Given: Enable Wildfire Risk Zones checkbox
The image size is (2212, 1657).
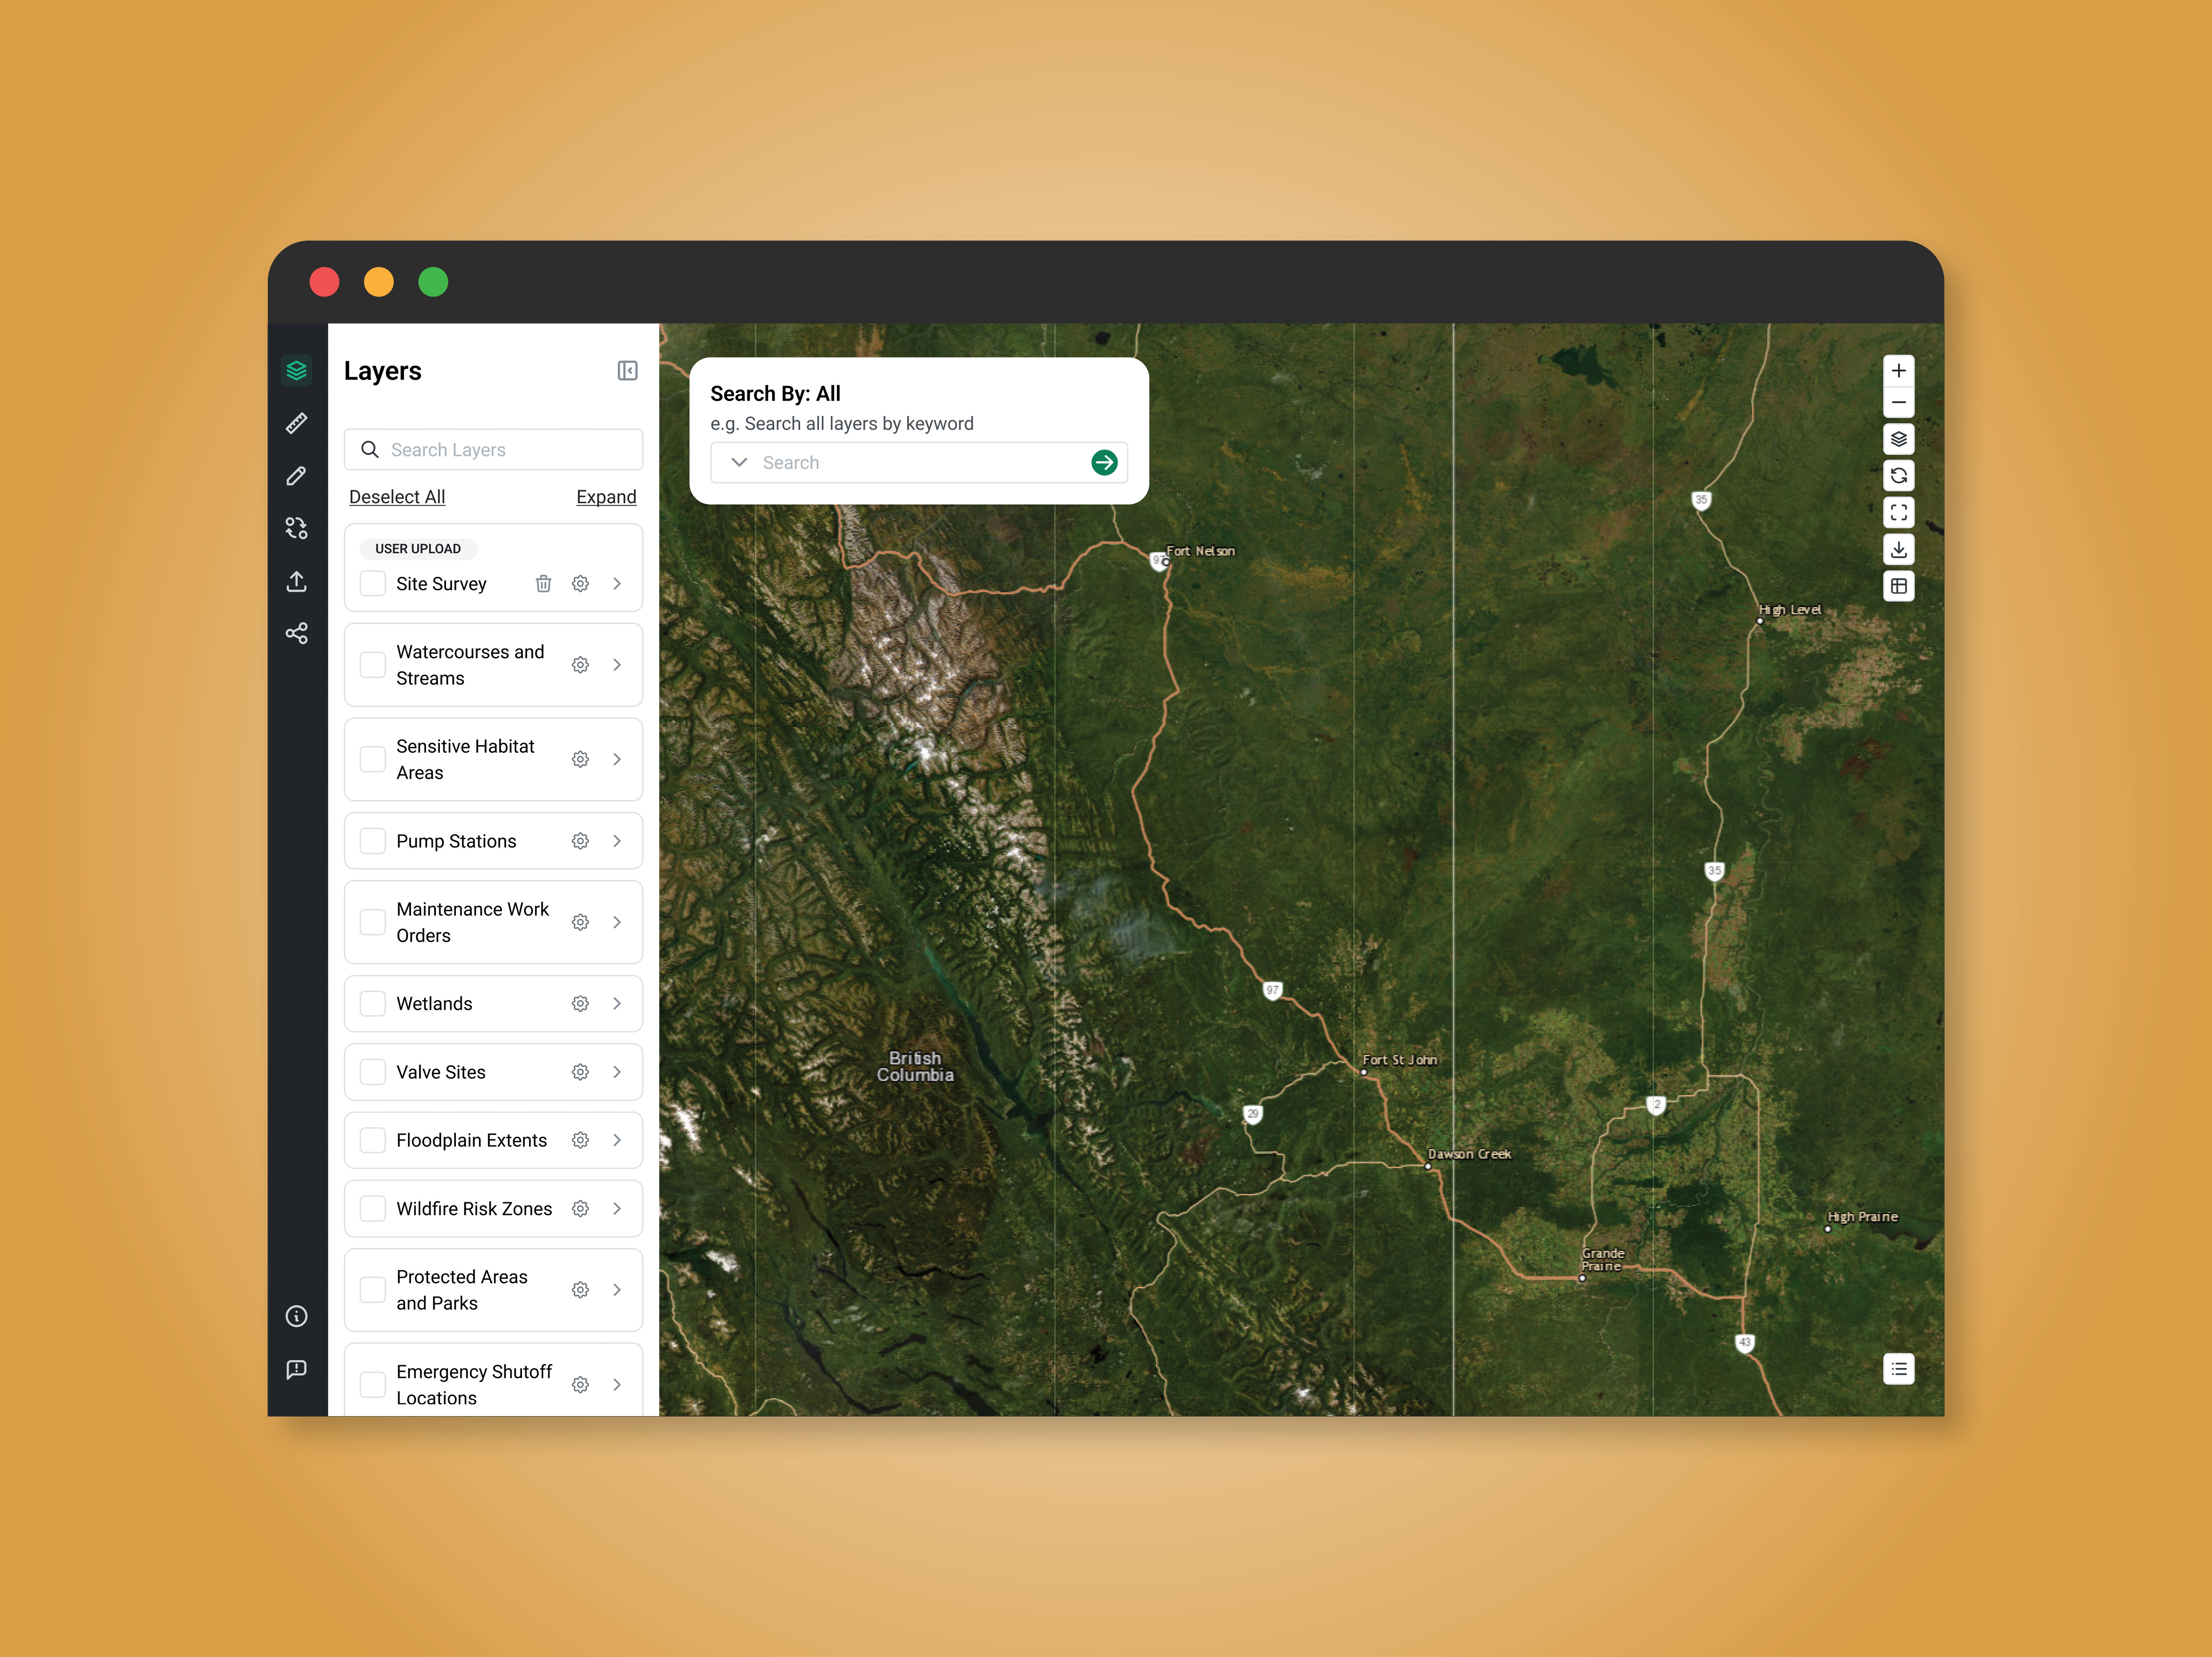Looking at the screenshot, I should click(373, 1209).
